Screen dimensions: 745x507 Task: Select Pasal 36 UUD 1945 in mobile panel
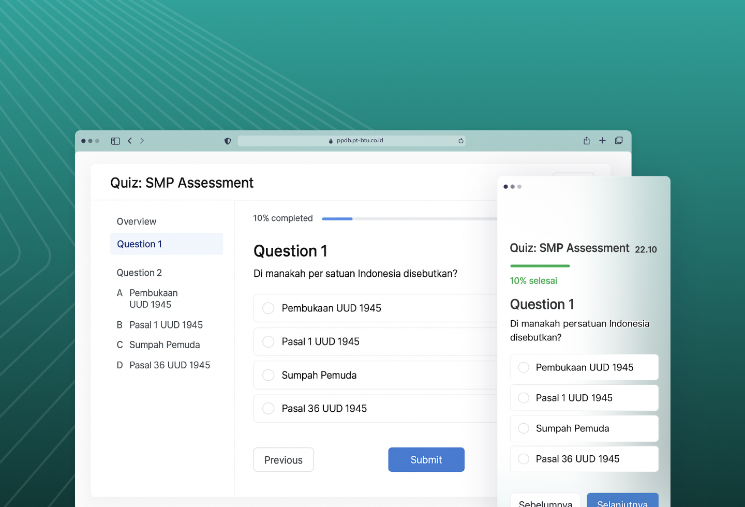click(584, 459)
